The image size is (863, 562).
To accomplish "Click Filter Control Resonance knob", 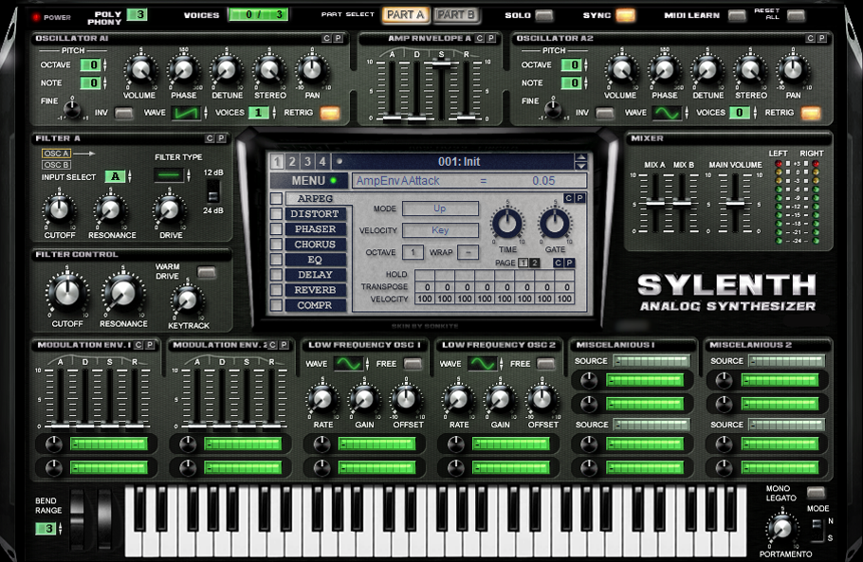I will tap(123, 292).
